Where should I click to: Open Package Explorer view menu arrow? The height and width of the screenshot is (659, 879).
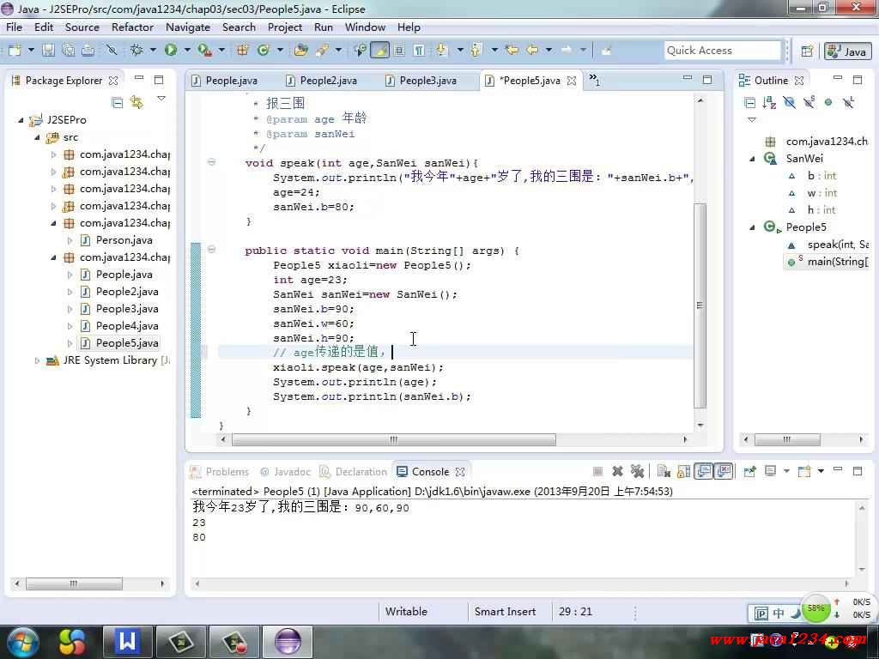pos(161,100)
